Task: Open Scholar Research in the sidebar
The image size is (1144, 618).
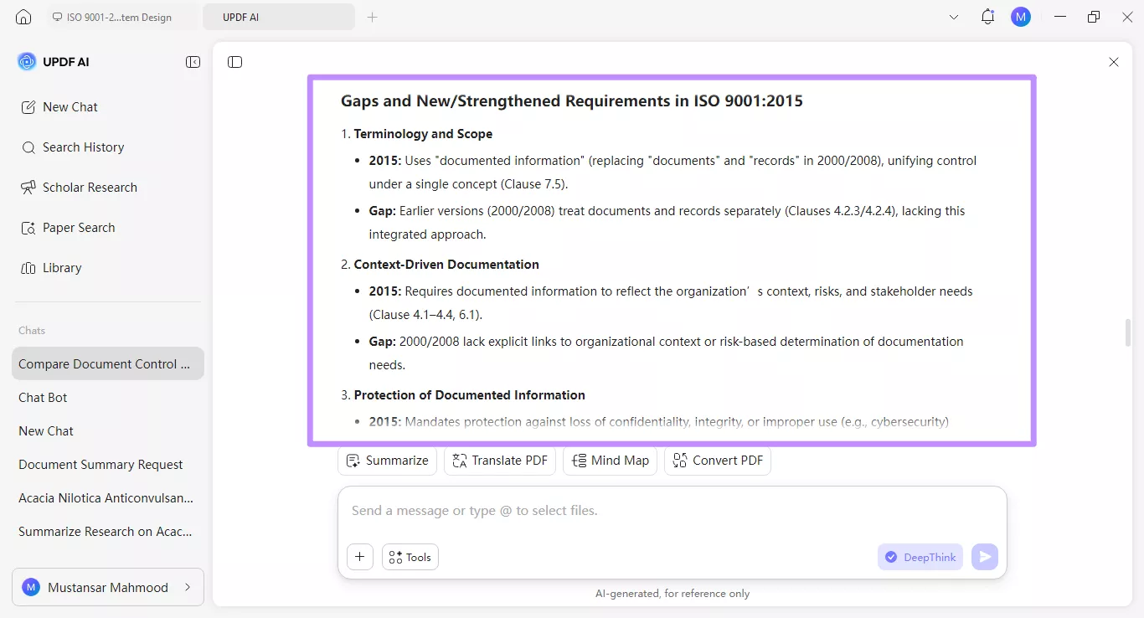Action: (x=90, y=188)
